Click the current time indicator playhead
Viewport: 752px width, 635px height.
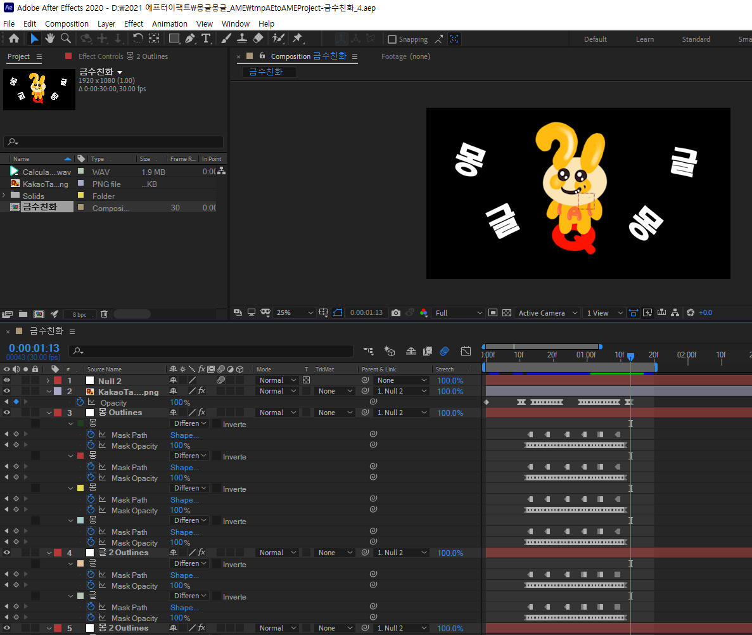(630, 356)
